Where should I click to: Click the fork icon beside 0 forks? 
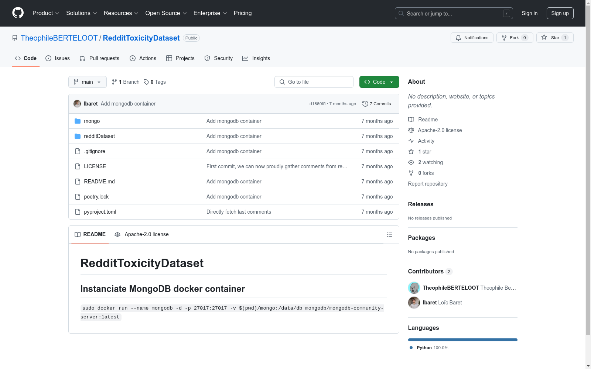[411, 173]
